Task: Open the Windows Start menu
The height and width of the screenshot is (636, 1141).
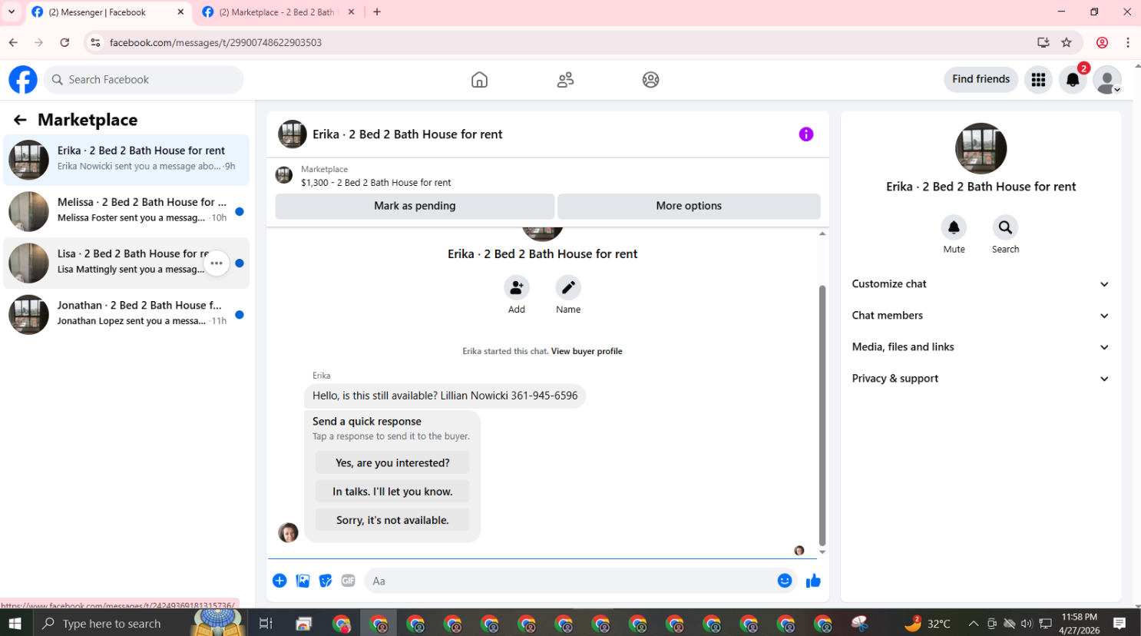Action: pos(15,624)
